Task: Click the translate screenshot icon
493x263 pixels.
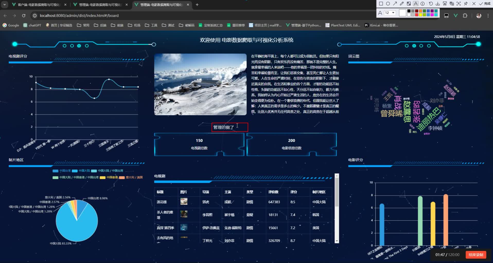Action: [x=452, y=4]
